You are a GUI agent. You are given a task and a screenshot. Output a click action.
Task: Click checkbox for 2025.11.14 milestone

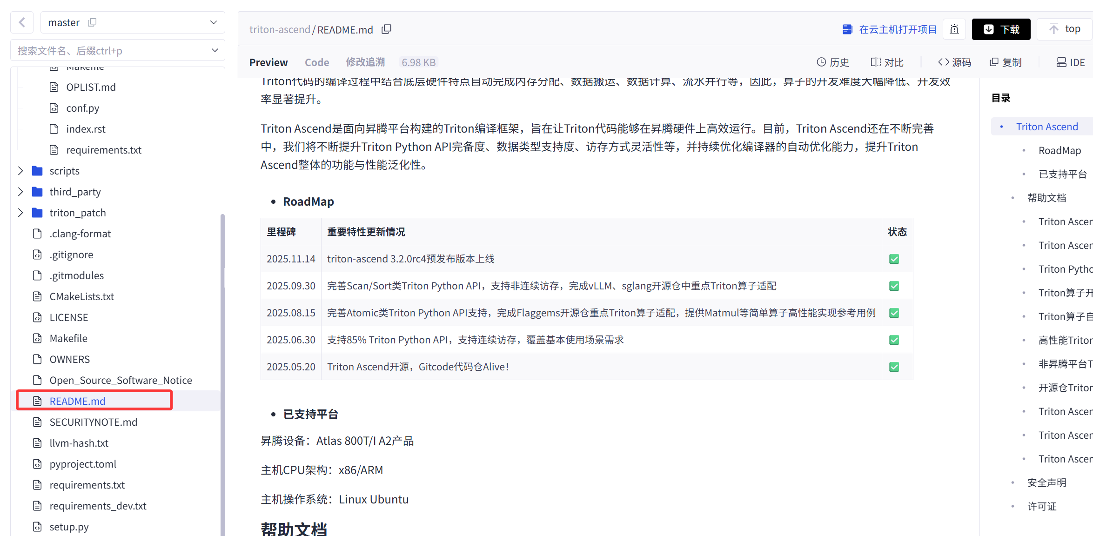click(x=894, y=259)
